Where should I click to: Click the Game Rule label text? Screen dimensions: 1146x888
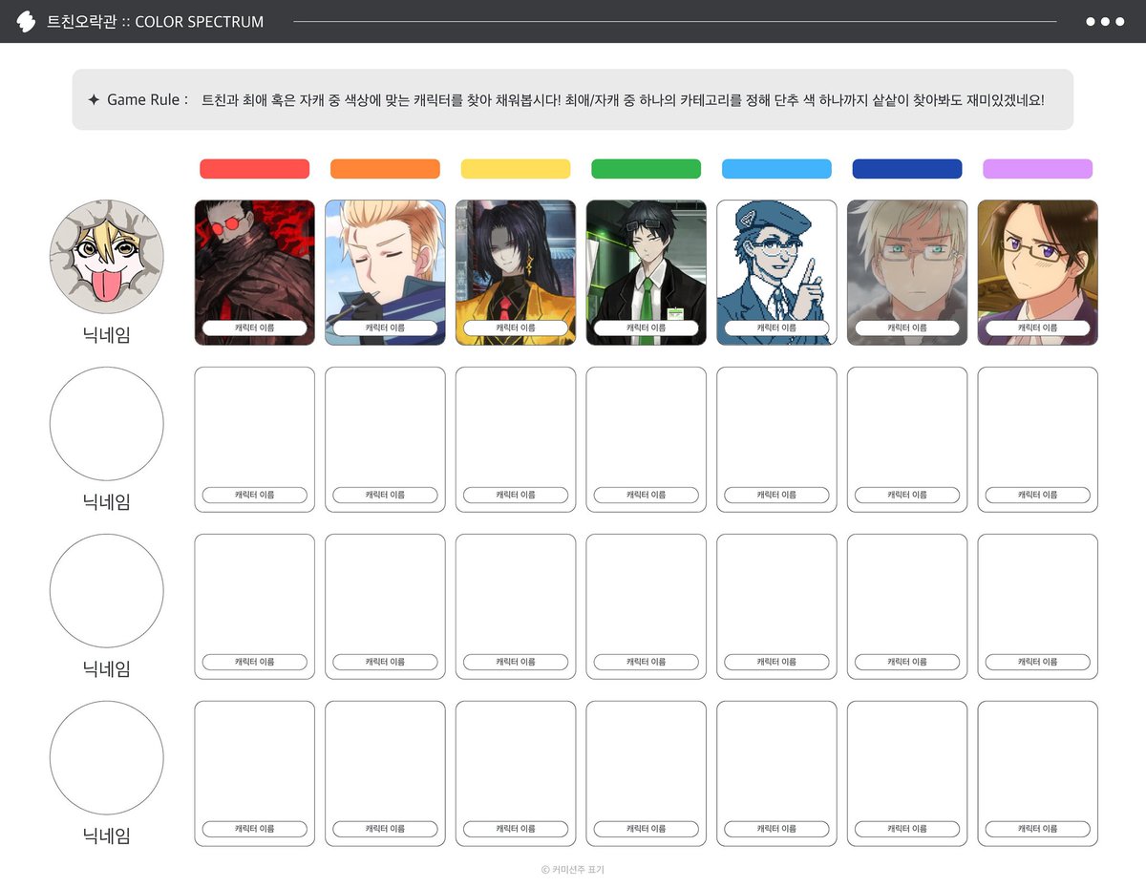pos(147,99)
